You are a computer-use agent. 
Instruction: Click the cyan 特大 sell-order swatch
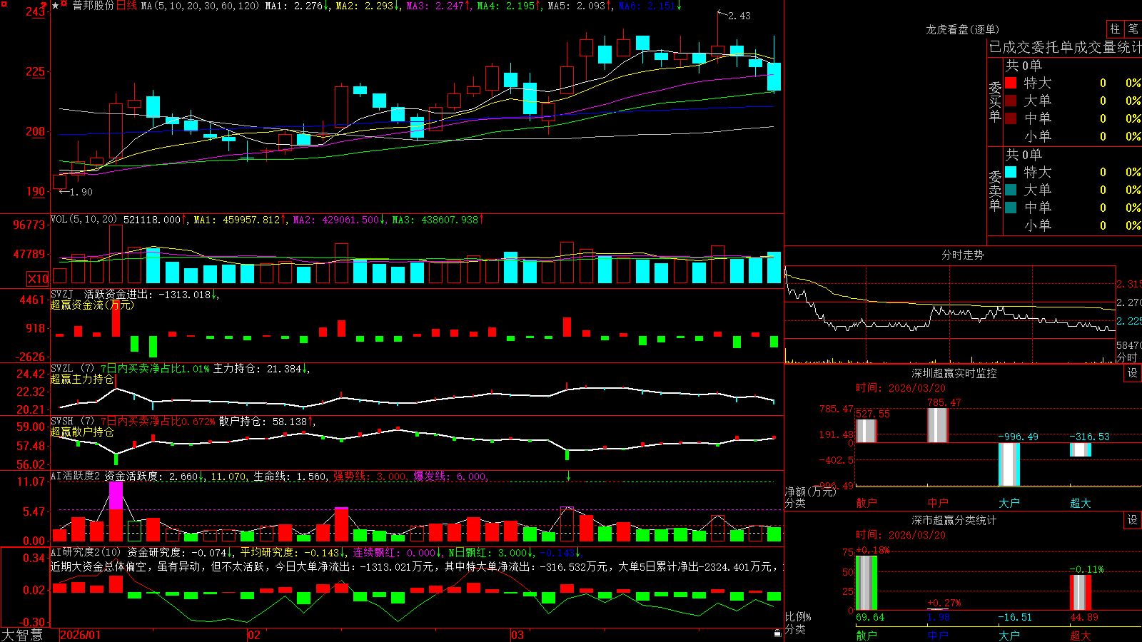point(1011,172)
